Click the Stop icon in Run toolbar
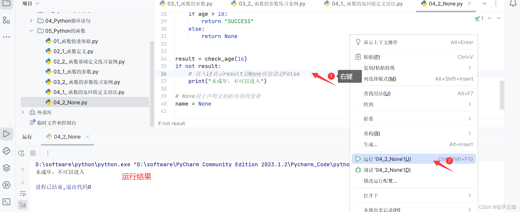The width and height of the screenshot is (520, 212). (33, 153)
